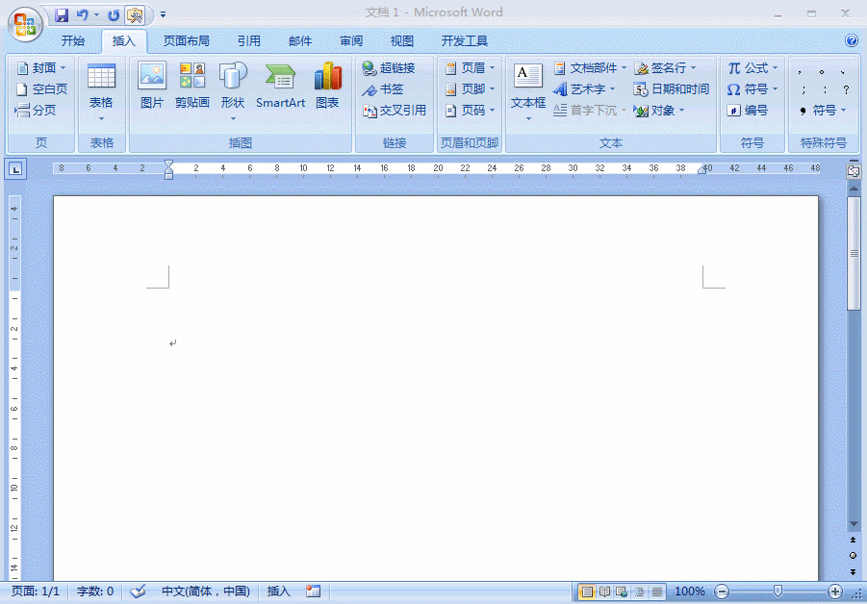Insert a 分页 page break
Screen dimensions: 867x604
click(37, 110)
